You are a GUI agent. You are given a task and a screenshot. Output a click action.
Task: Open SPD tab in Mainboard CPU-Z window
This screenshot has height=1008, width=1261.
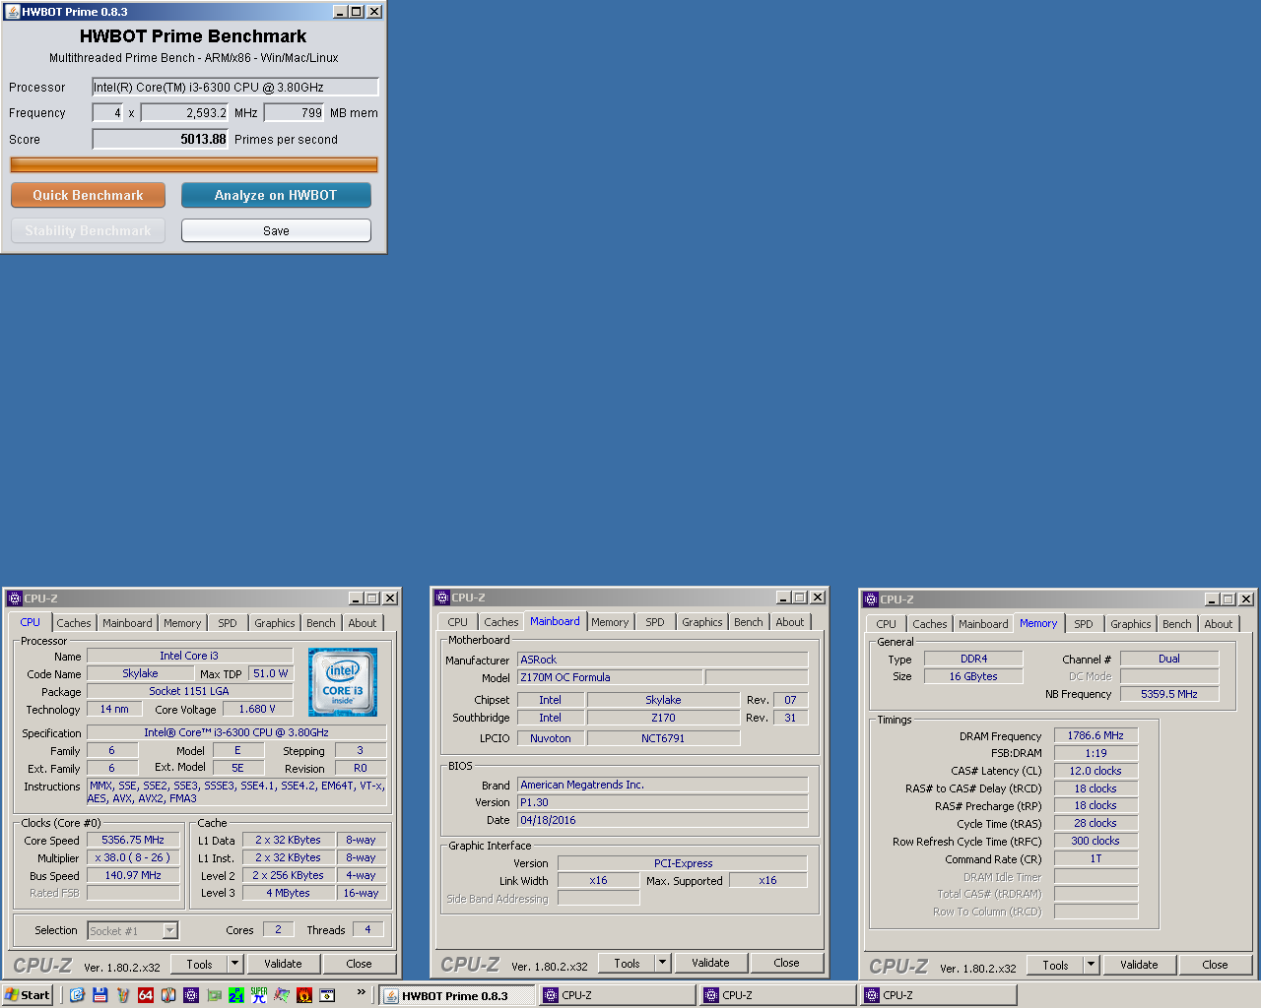[655, 622]
